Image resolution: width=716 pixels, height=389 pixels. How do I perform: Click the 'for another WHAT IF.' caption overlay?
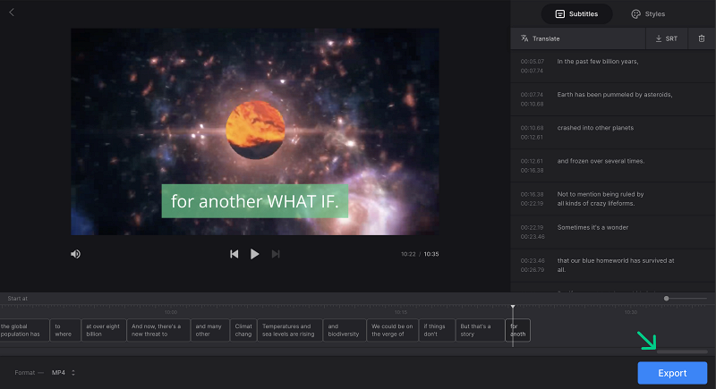pos(255,201)
